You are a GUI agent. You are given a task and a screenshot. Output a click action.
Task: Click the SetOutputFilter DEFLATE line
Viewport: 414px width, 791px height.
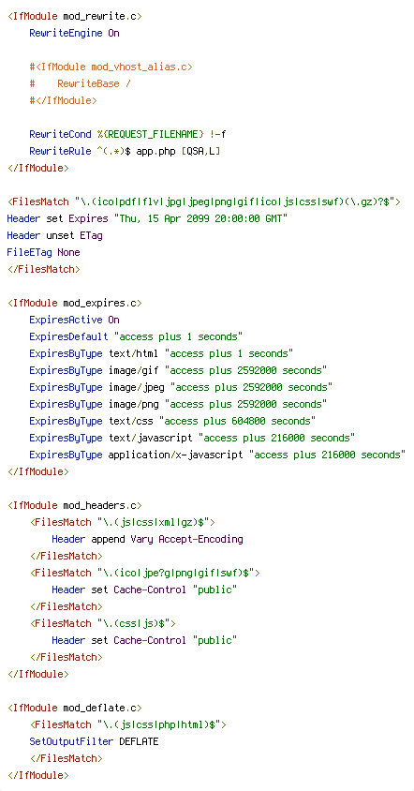(94, 741)
